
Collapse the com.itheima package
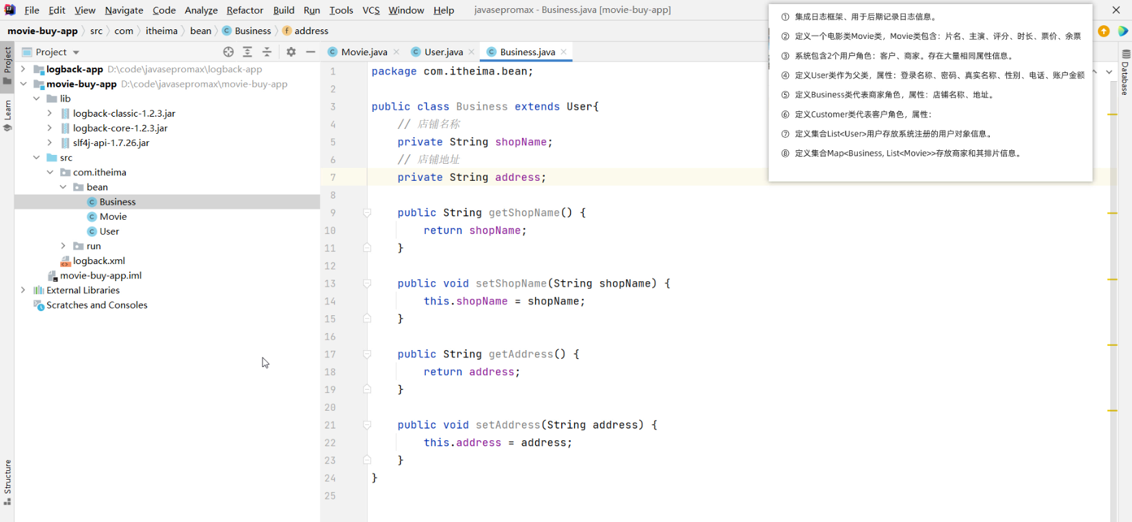50,172
